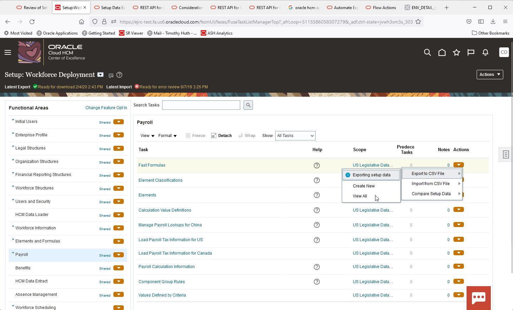Screen dimensions: 513x310
Task: Open notifications bell icon
Action: pos(485,52)
